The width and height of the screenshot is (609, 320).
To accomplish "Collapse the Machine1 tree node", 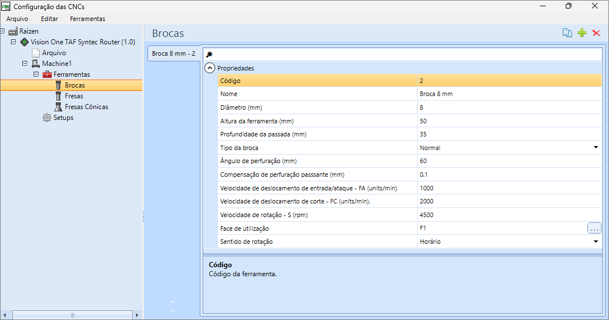I will click(x=24, y=63).
